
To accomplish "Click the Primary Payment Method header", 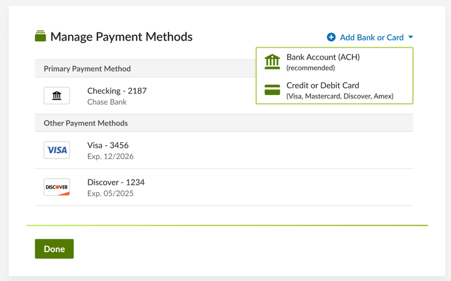I will click(x=87, y=68).
